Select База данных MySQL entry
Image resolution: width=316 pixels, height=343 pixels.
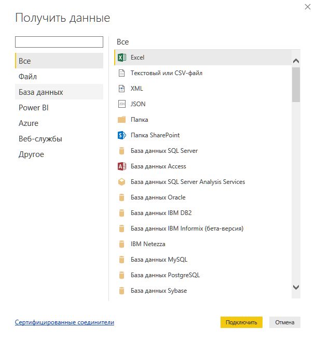(203, 260)
